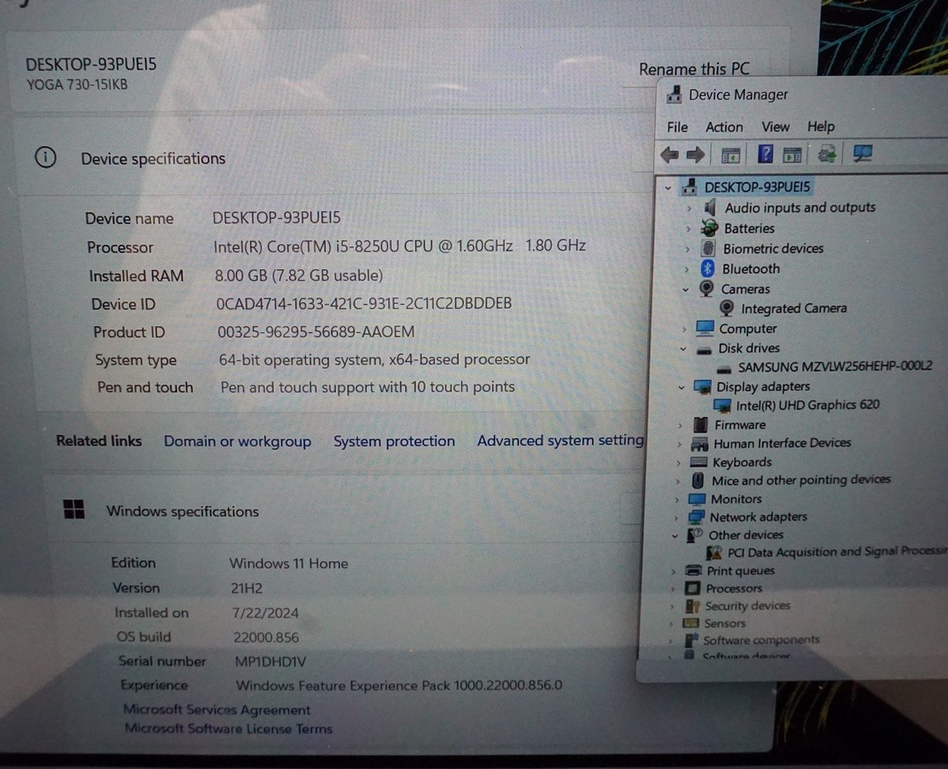Click the YOGA 730-15IKB model text
Viewport: 948px width, 769px height.
point(77,84)
